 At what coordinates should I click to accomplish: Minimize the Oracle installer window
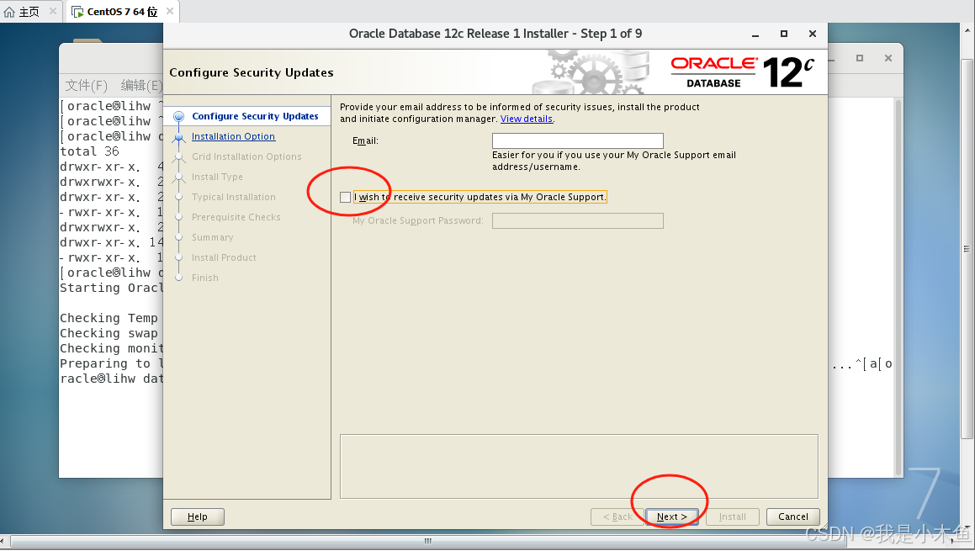755,34
